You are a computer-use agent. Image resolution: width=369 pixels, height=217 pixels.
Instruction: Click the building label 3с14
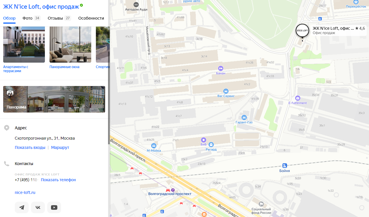pos(204,56)
